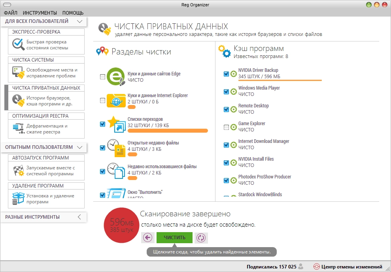Select the ЭКСПРЕСС-ПРОВЕРКА section title

point(36,32)
